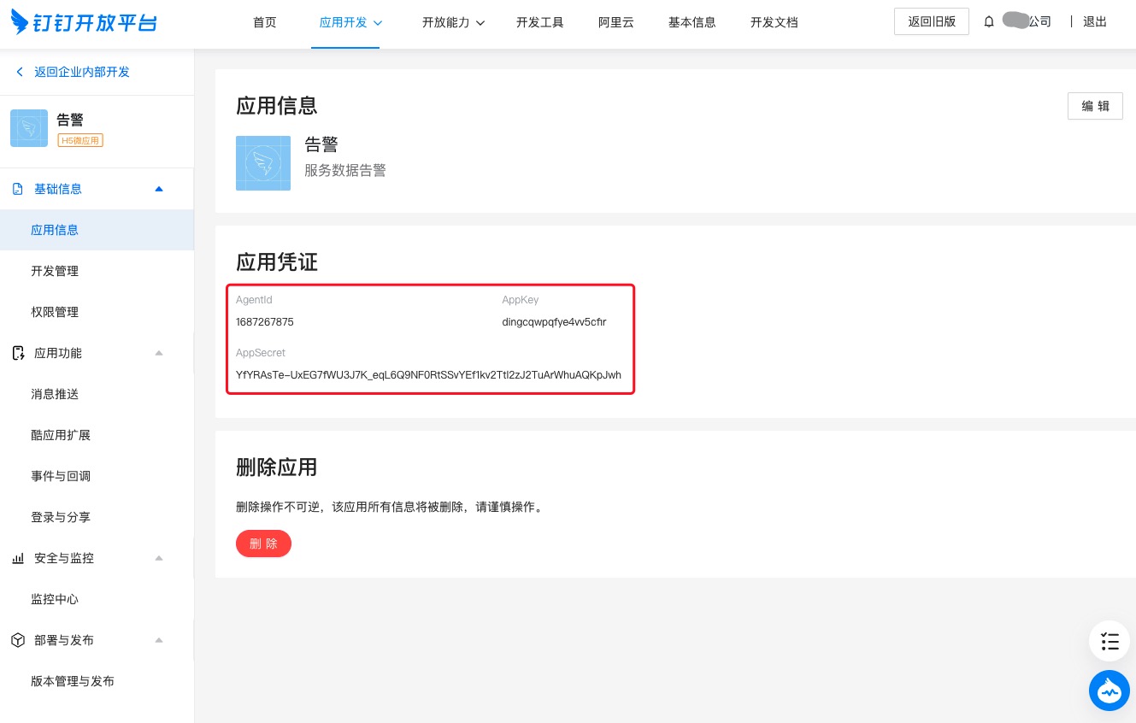Open the blue assistant chat floating icon
Image resolution: width=1136 pixels, height=723 pixels.
coord(1110,690)
